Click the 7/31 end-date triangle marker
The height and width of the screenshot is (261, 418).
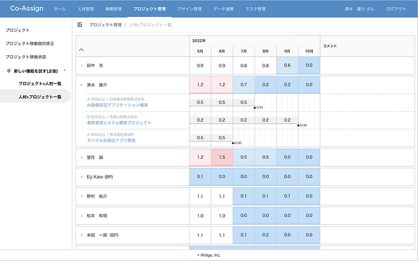[255, 108]
